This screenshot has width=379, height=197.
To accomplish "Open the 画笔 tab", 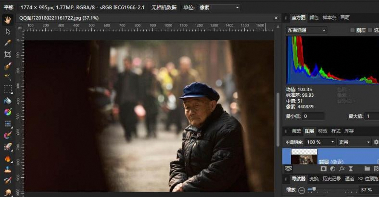I will 345,18.
